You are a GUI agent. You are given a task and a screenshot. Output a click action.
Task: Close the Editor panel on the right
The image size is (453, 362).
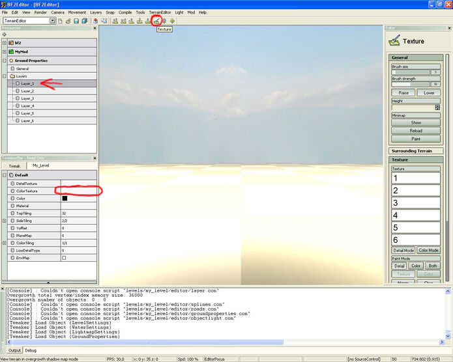(449, 28)
